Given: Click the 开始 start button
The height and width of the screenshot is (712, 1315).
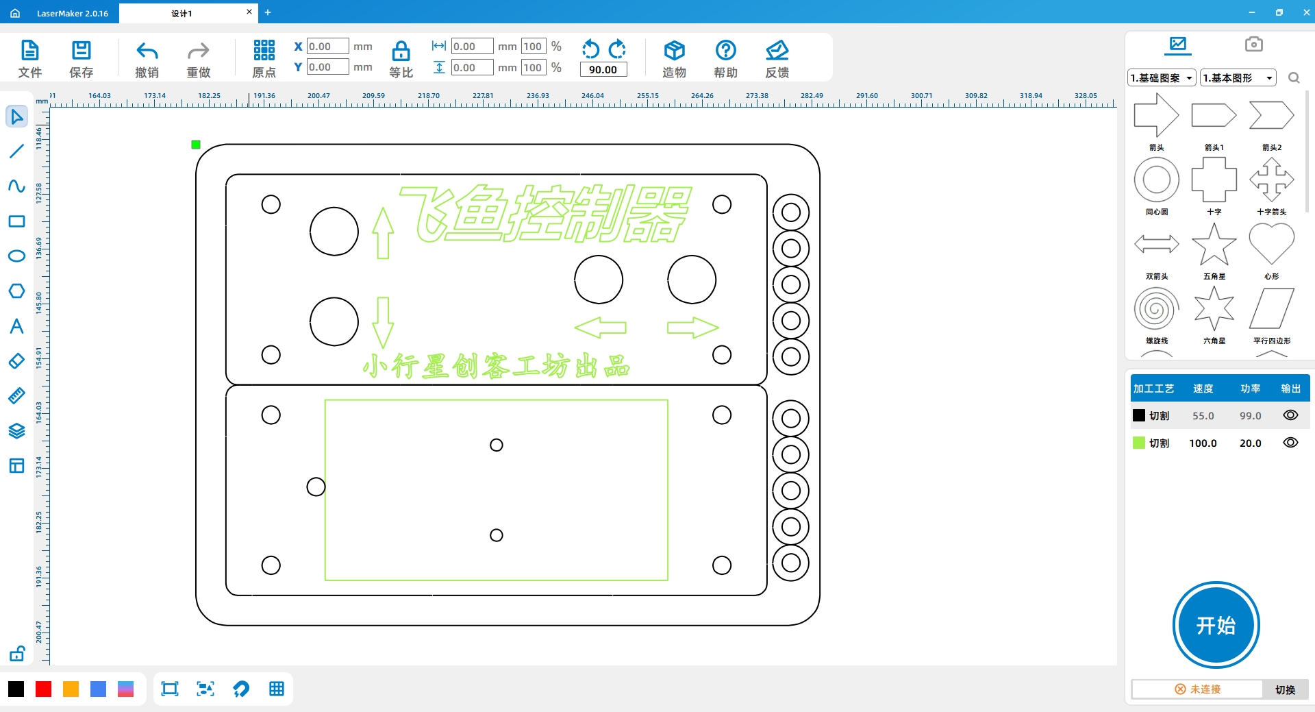Looking at the screenshot, I should pyautogui.click(x=1216, y=625).
